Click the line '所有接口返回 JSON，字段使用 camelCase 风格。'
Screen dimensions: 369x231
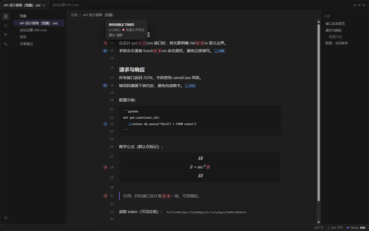click(x=161, y=78)
